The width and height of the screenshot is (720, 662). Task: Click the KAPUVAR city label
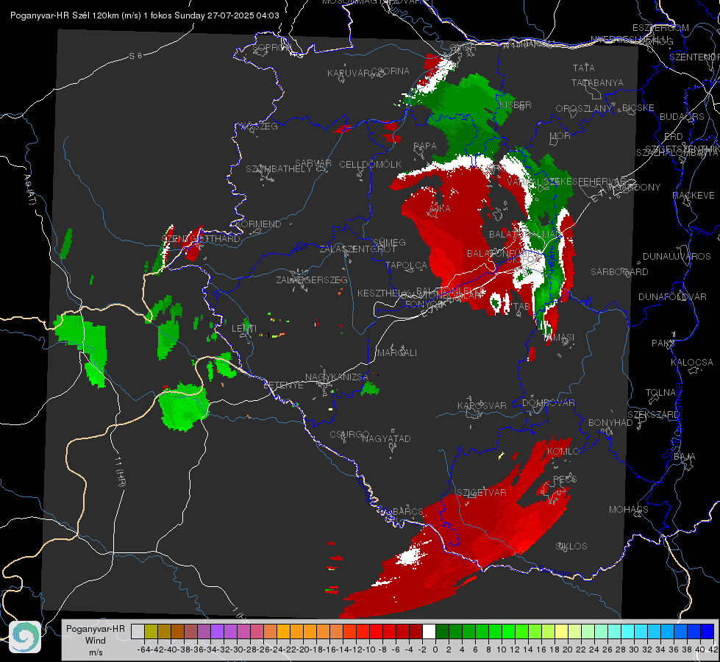(x=349, y=74)
